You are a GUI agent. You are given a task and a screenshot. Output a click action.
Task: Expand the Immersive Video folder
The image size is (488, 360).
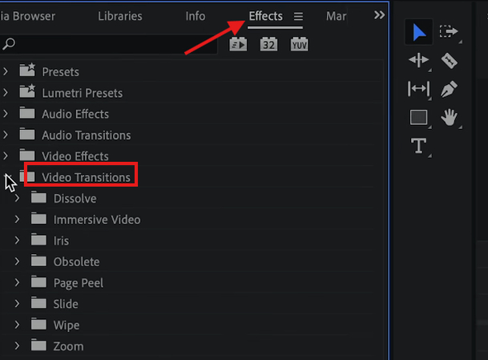pos(17,219)
